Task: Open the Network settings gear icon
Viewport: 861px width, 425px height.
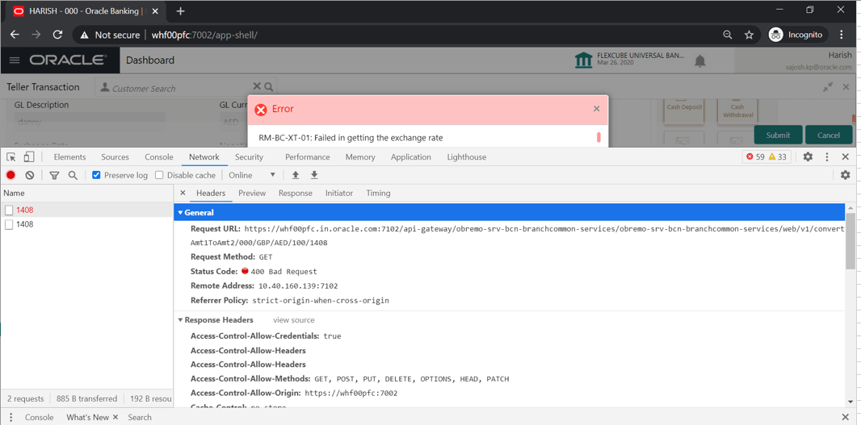Action: (845, 175)
